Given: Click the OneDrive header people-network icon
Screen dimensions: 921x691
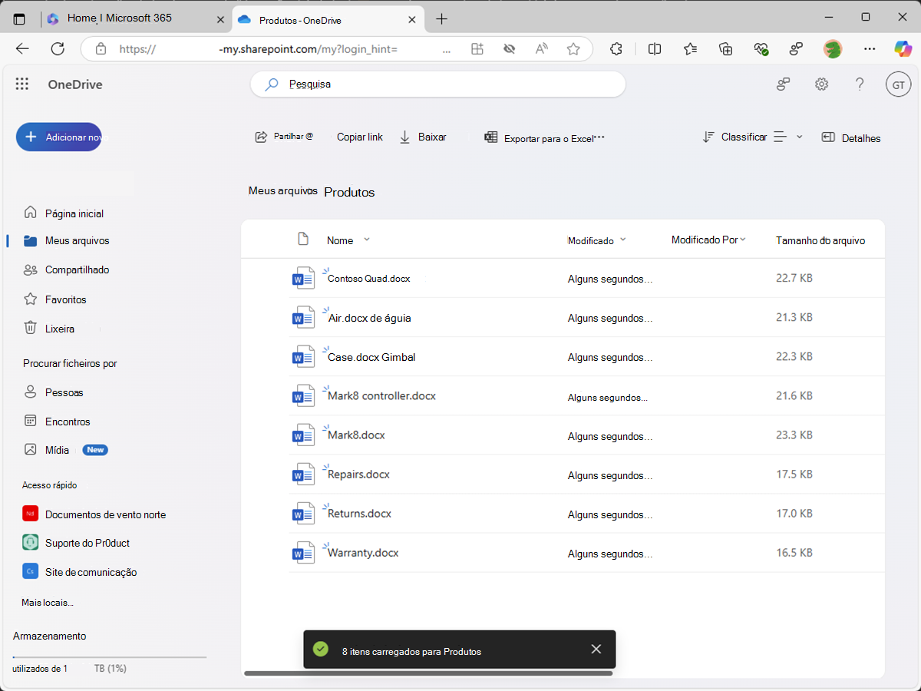Looking at the screenshot, I should 783,84.
